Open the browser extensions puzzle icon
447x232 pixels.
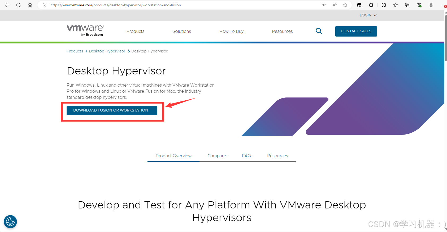click(371, 5)
